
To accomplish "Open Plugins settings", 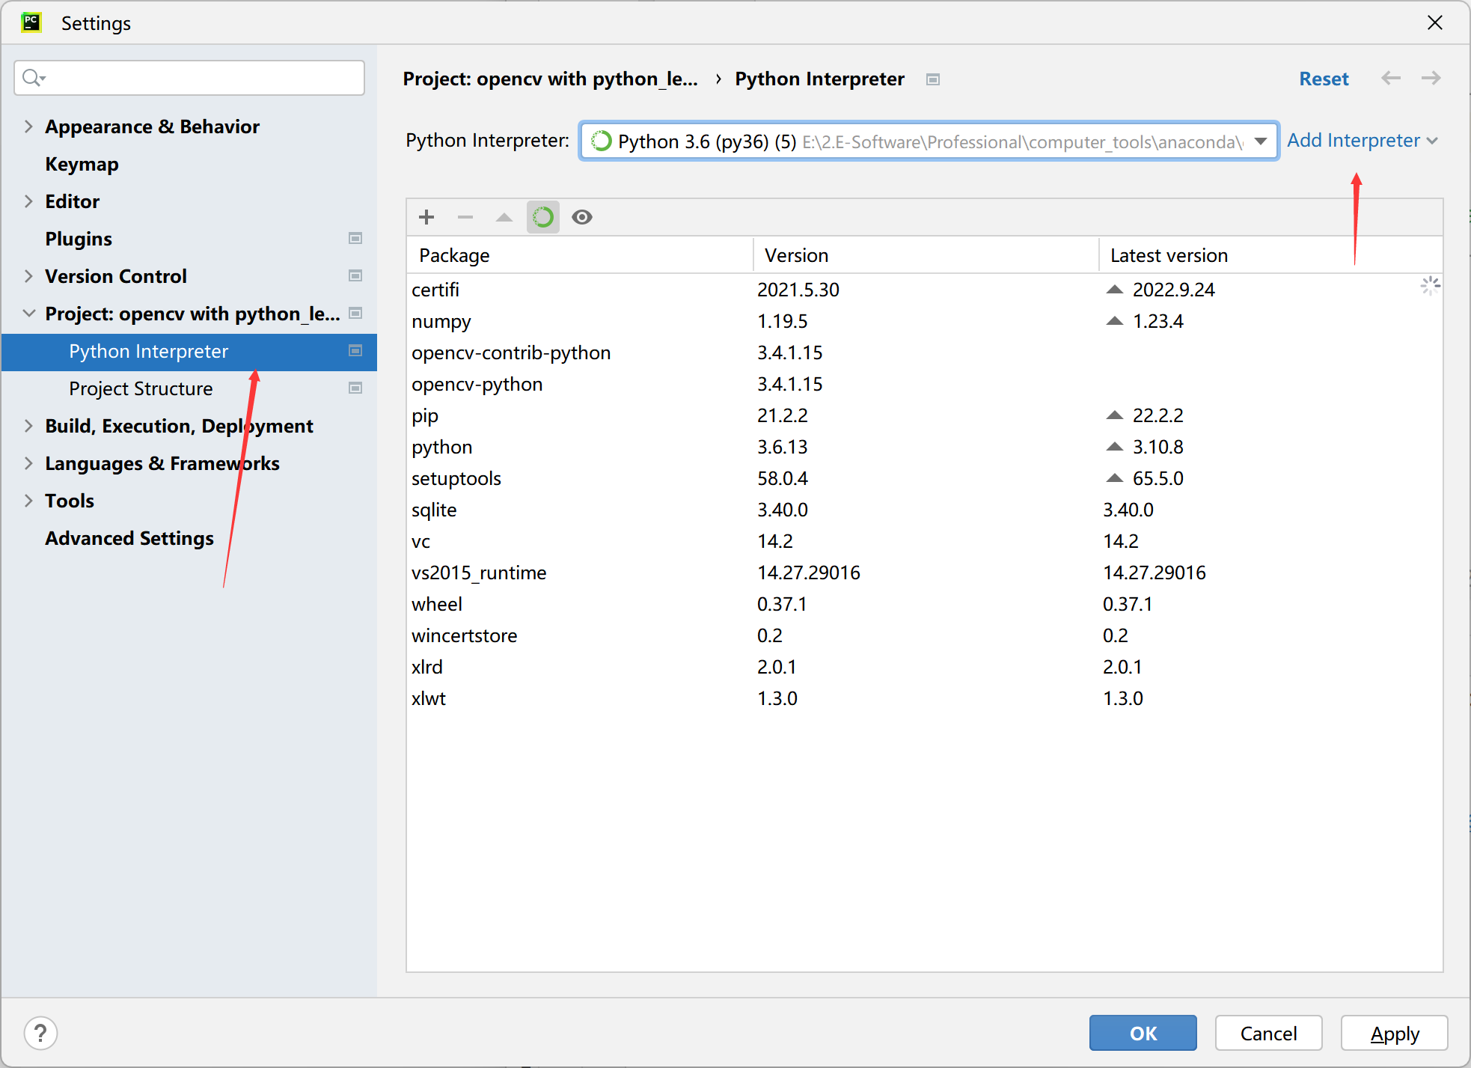I will 79,239.
